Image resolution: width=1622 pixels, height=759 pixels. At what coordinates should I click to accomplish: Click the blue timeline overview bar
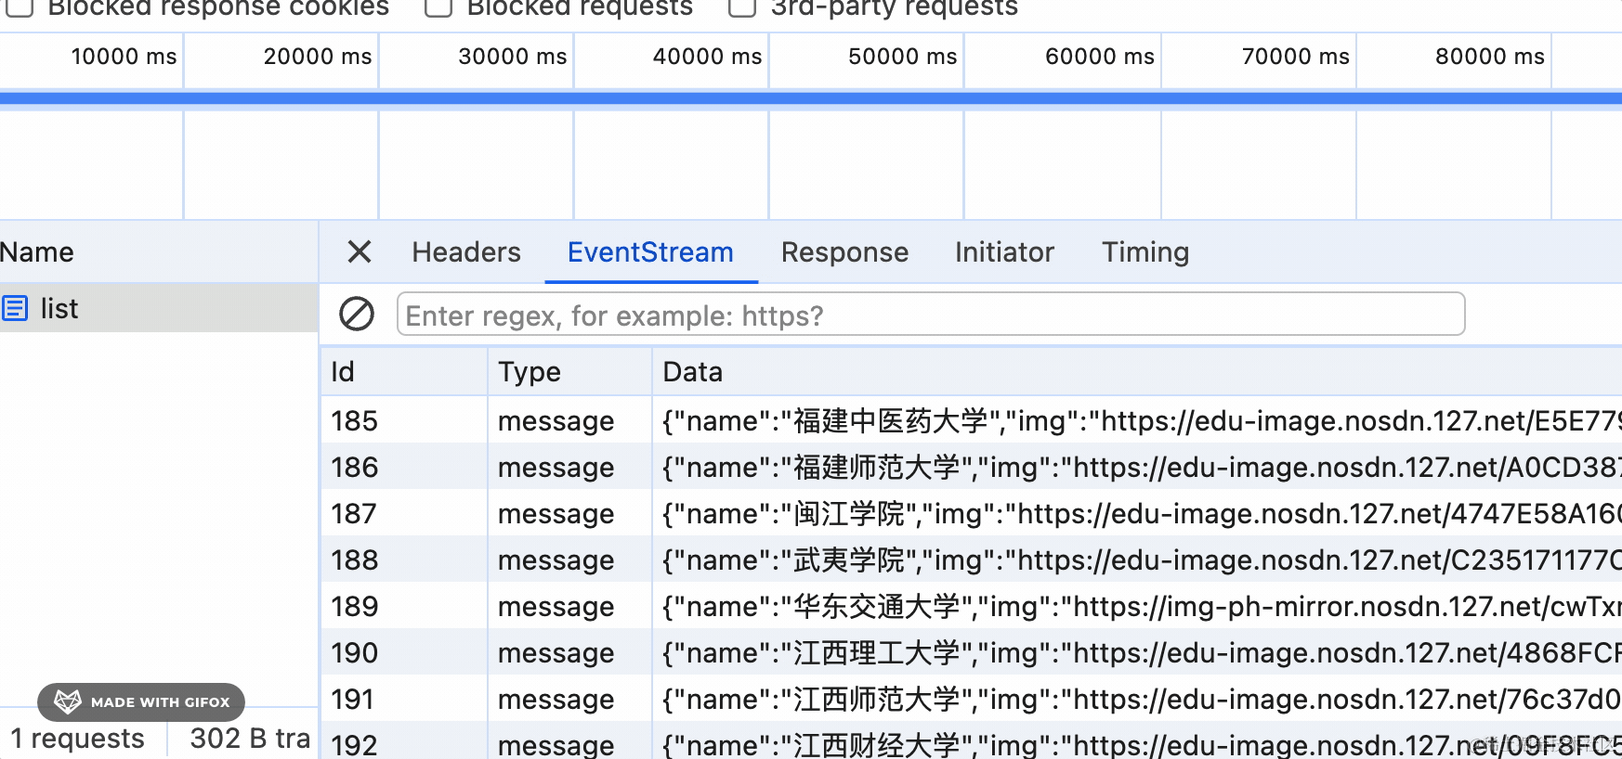point(810,98)
